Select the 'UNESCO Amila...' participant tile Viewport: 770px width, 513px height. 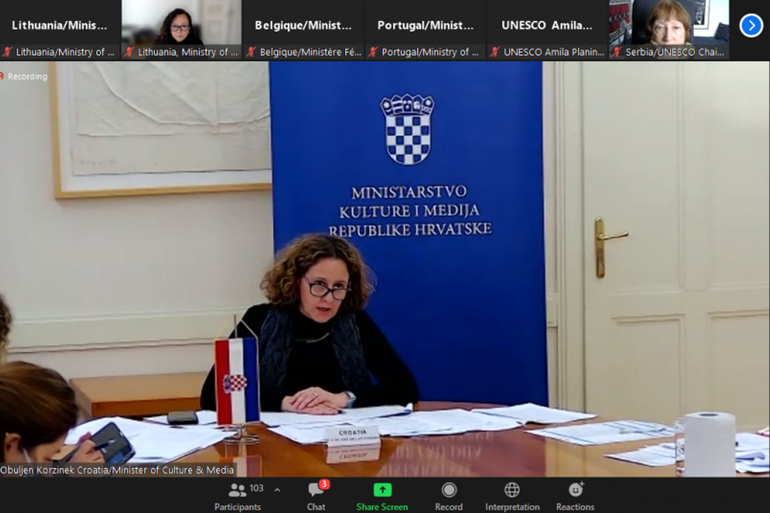click(547, 30)
